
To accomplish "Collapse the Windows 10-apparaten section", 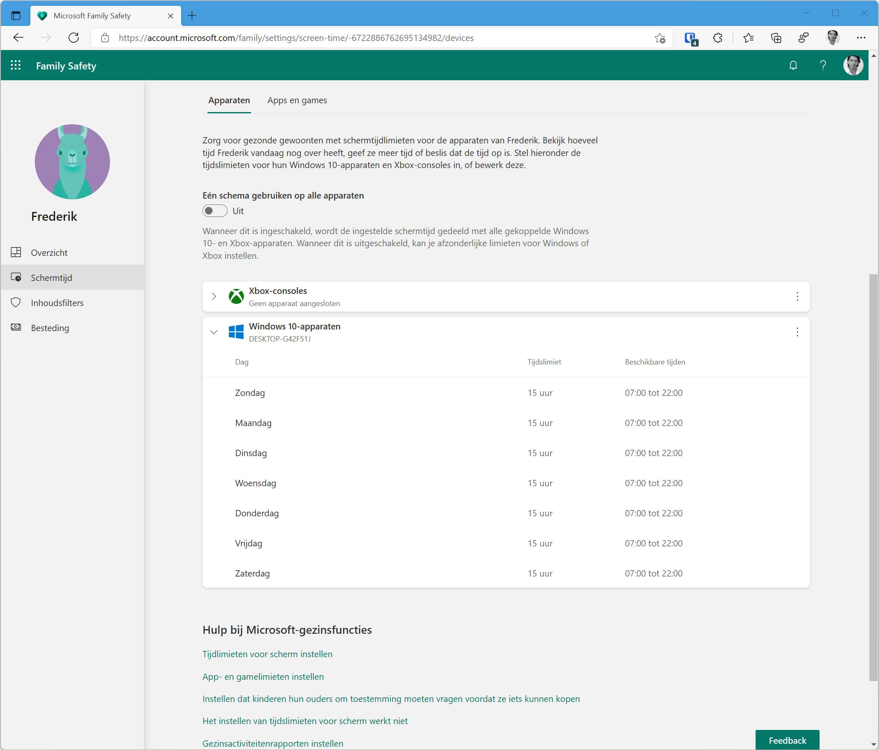I will coord(214,332).
